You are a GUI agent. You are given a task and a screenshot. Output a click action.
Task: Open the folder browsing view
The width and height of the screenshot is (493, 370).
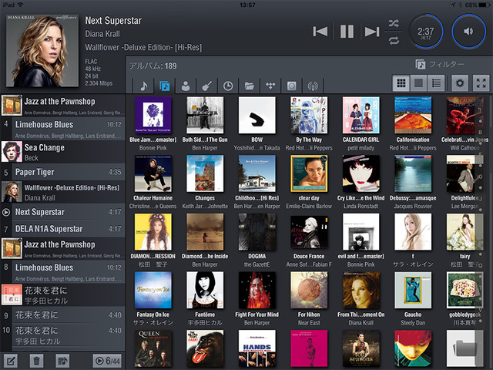pyautogui.click(x=250, y=86)
